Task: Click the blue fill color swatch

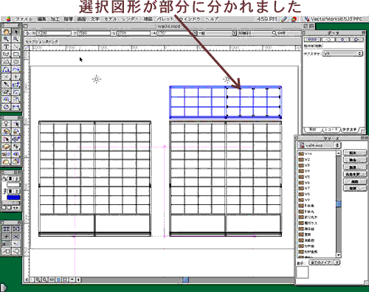Action: coord(13,197)
